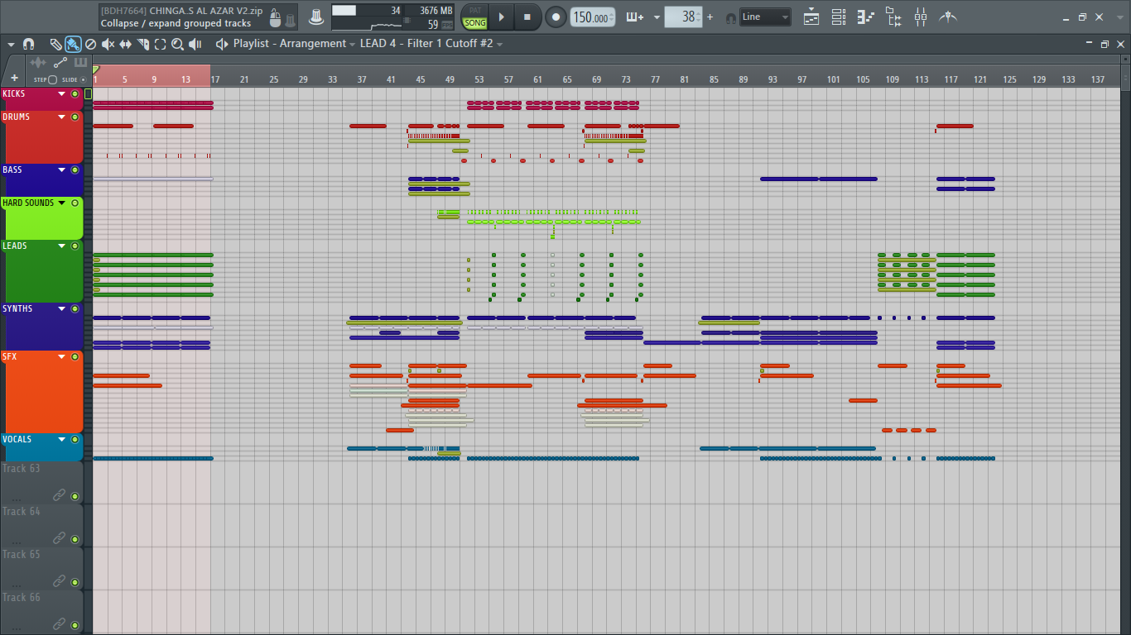Click the playlist snap magnet icon
Image resolution: width=1131 pixels, height=635 pixels.
28,44
